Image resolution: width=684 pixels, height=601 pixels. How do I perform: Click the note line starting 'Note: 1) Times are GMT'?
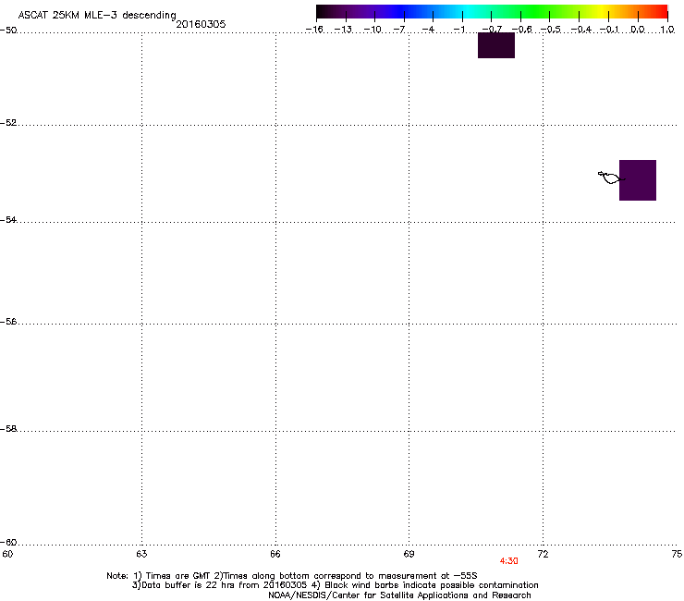pyautogui.click(x=292, y=576)
